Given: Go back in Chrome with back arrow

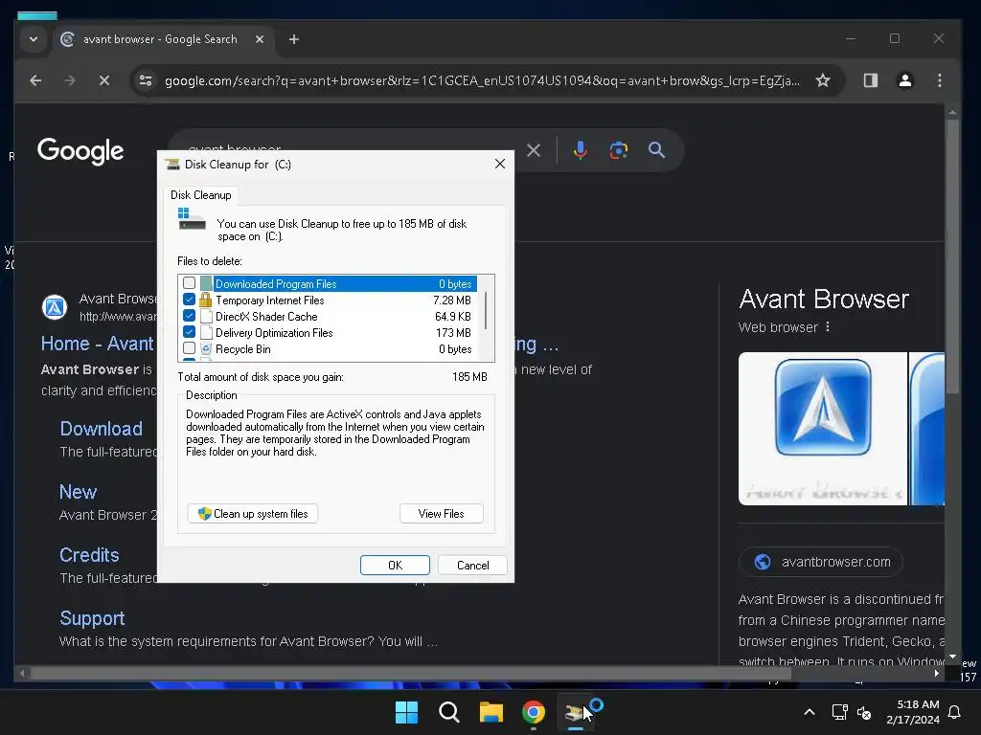Looking at the screenshot, I should [x=35, y=80].
